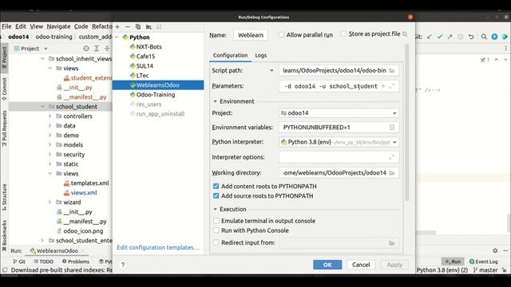Browse folder icon for Working directory
Image resolution: width=511 pixels, height=287 pixels.
pyautogui.click(x=392, y=173)
